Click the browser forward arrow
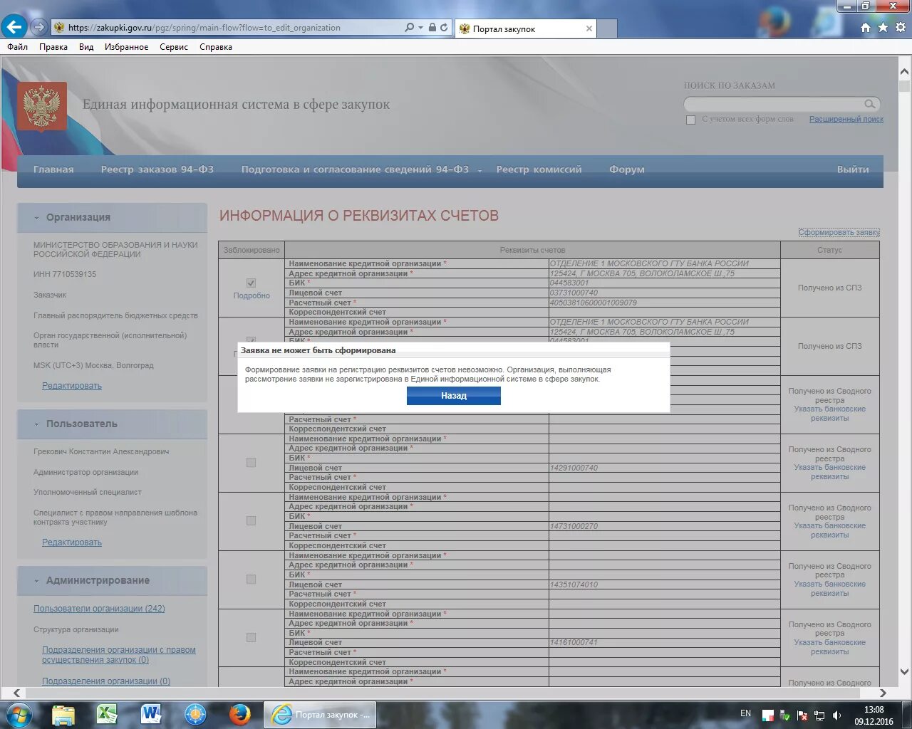The height and width of the screenshot is (729, 912). coord(38,27)
